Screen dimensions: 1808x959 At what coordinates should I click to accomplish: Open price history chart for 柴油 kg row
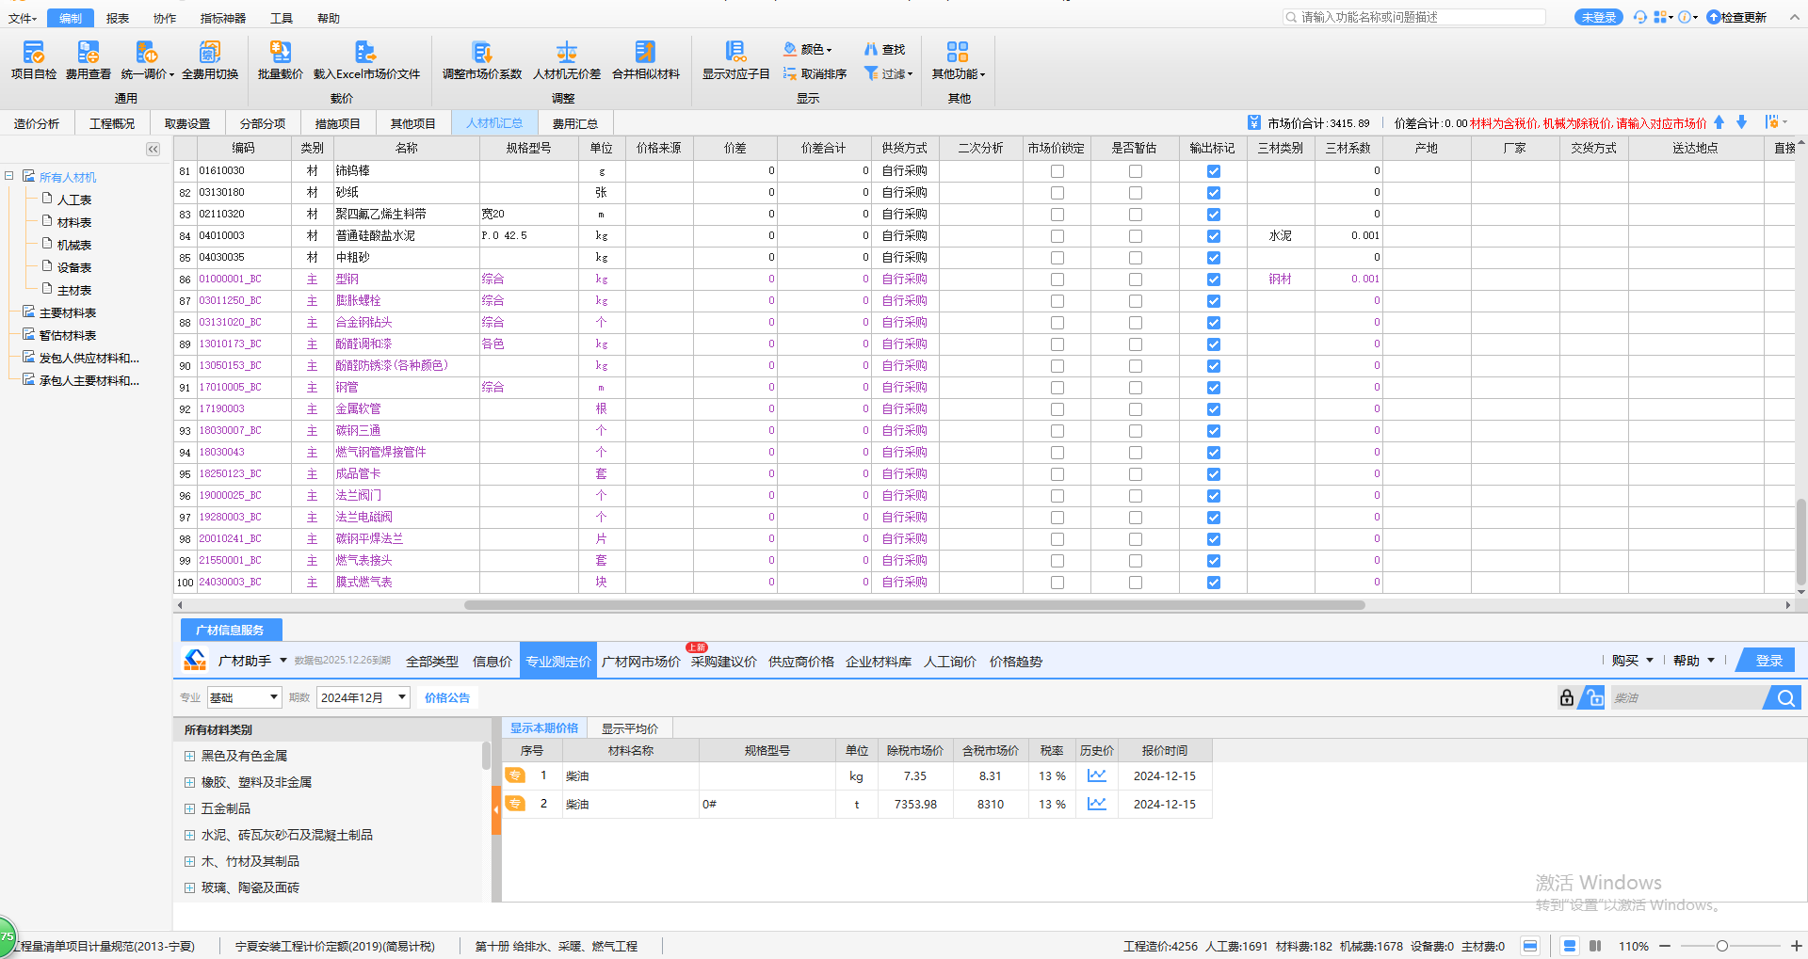1097,775
